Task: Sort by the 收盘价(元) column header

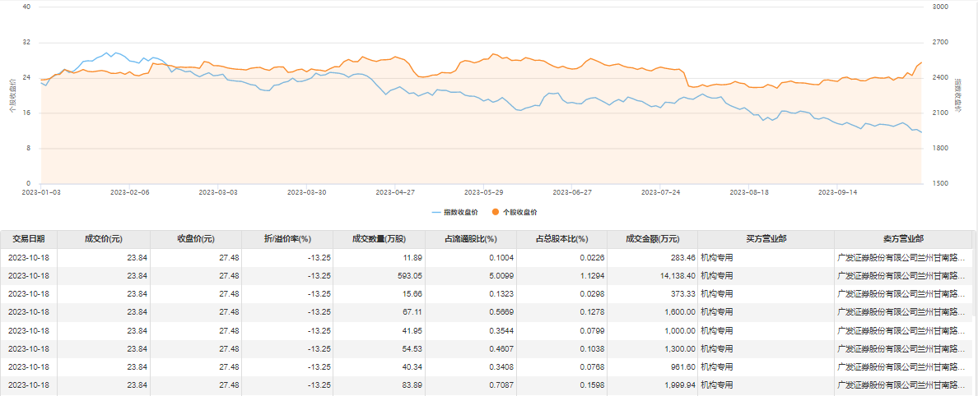Action: point(196,239)
